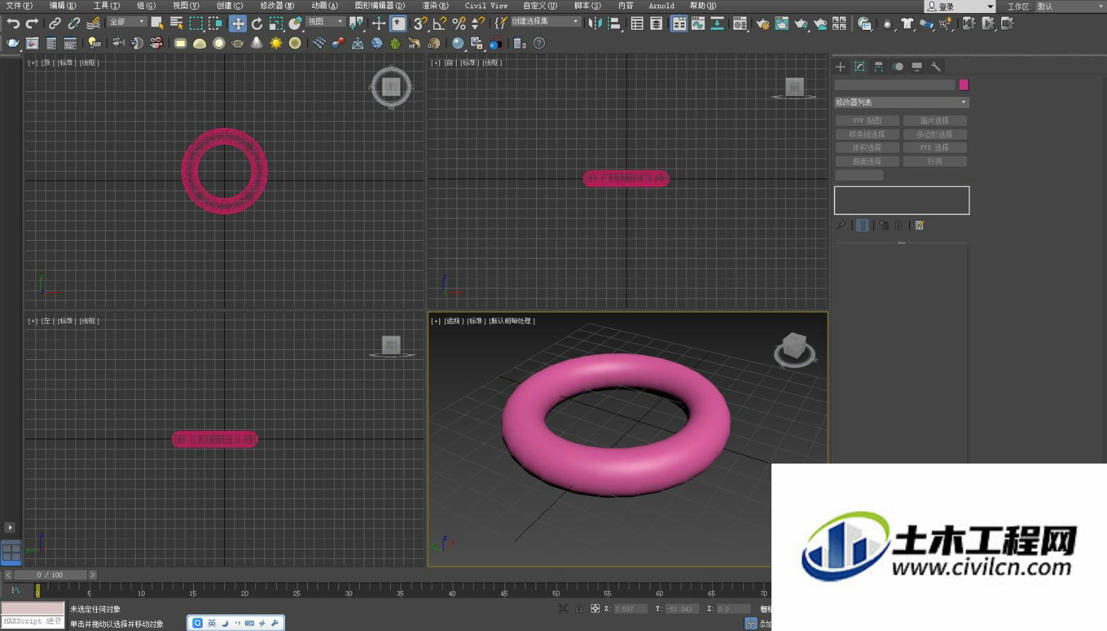Click the help question mark icon
This screenshot has width=1107, height=631.
click(539, 43)
